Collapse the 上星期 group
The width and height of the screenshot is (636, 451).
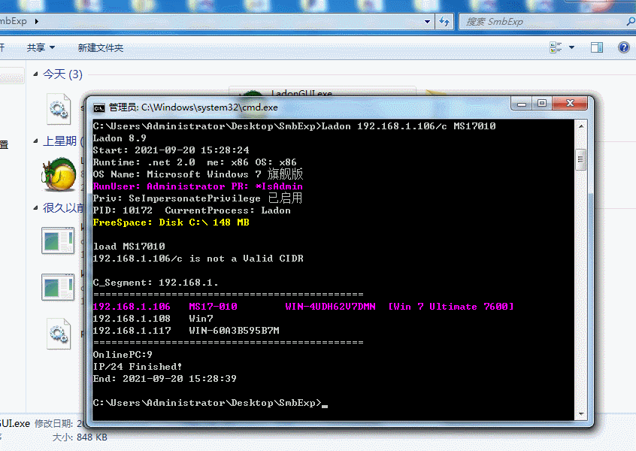point(35,141)
